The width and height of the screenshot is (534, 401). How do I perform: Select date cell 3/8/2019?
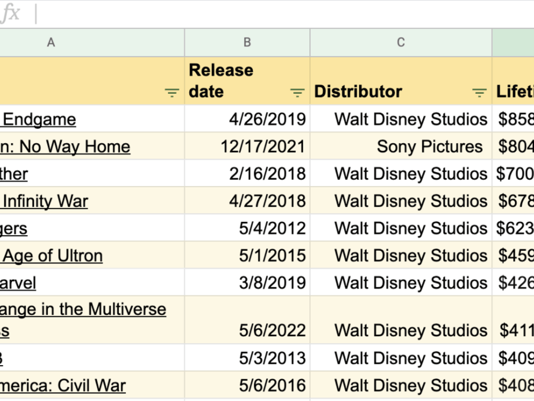pyautogui.click(x=247, y=282)
